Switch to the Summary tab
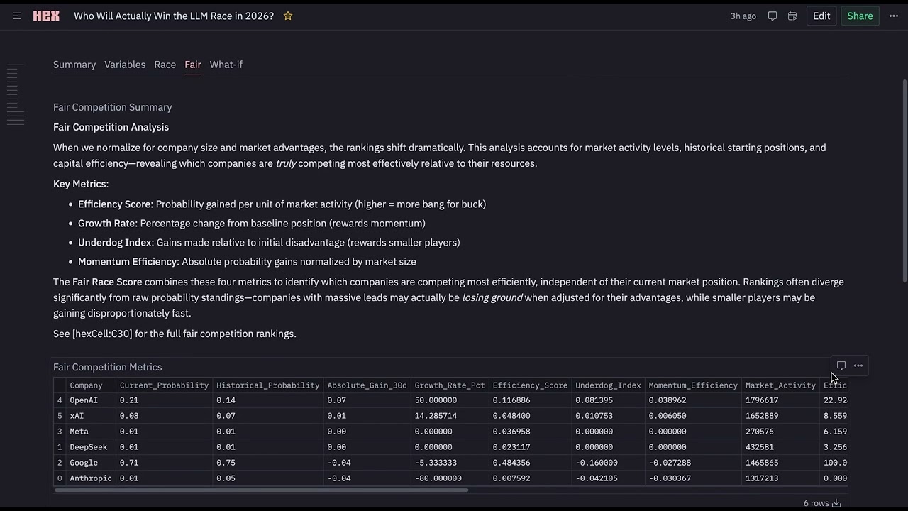This screenshot has height=511, width=908. [x=74, y=65]
